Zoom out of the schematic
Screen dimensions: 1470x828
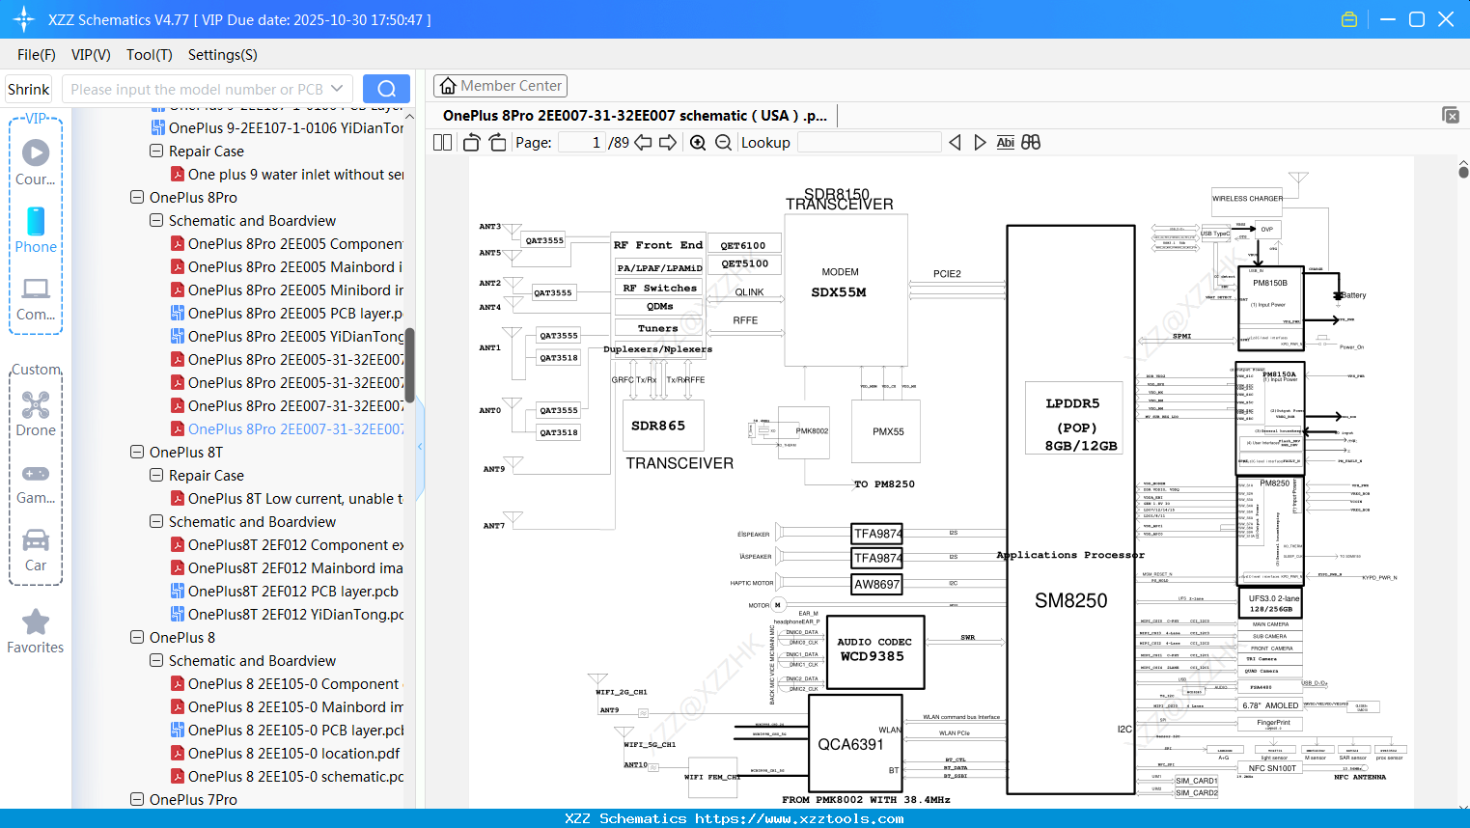[x=723, y=143]
